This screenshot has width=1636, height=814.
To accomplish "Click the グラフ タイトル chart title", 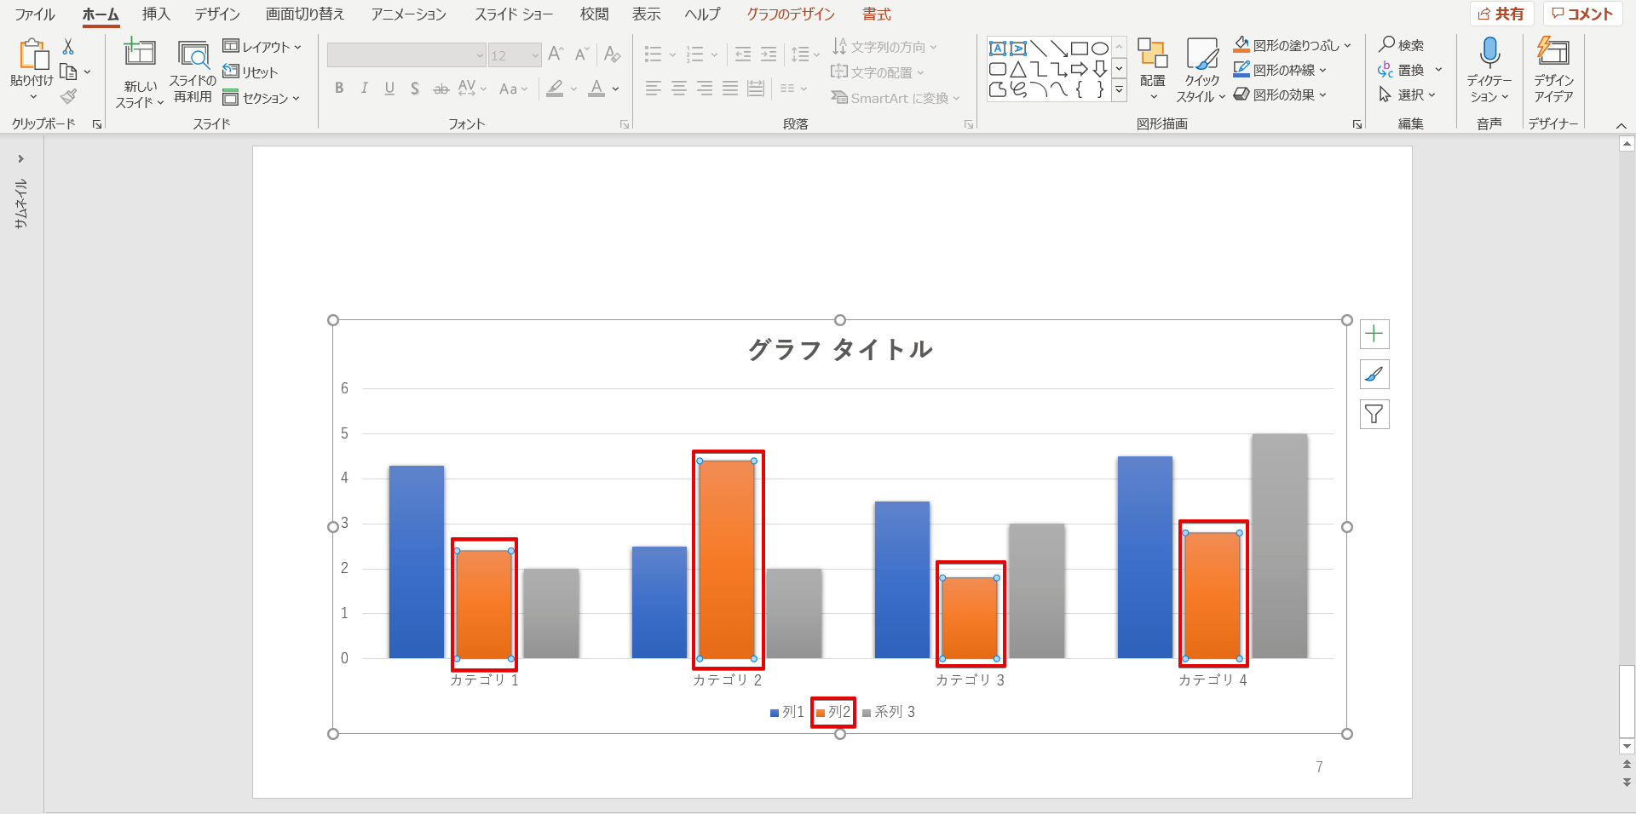I will 840,349.
